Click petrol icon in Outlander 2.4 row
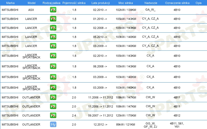Viewport: 207px width, 129px height. click(x=53, y=115)
